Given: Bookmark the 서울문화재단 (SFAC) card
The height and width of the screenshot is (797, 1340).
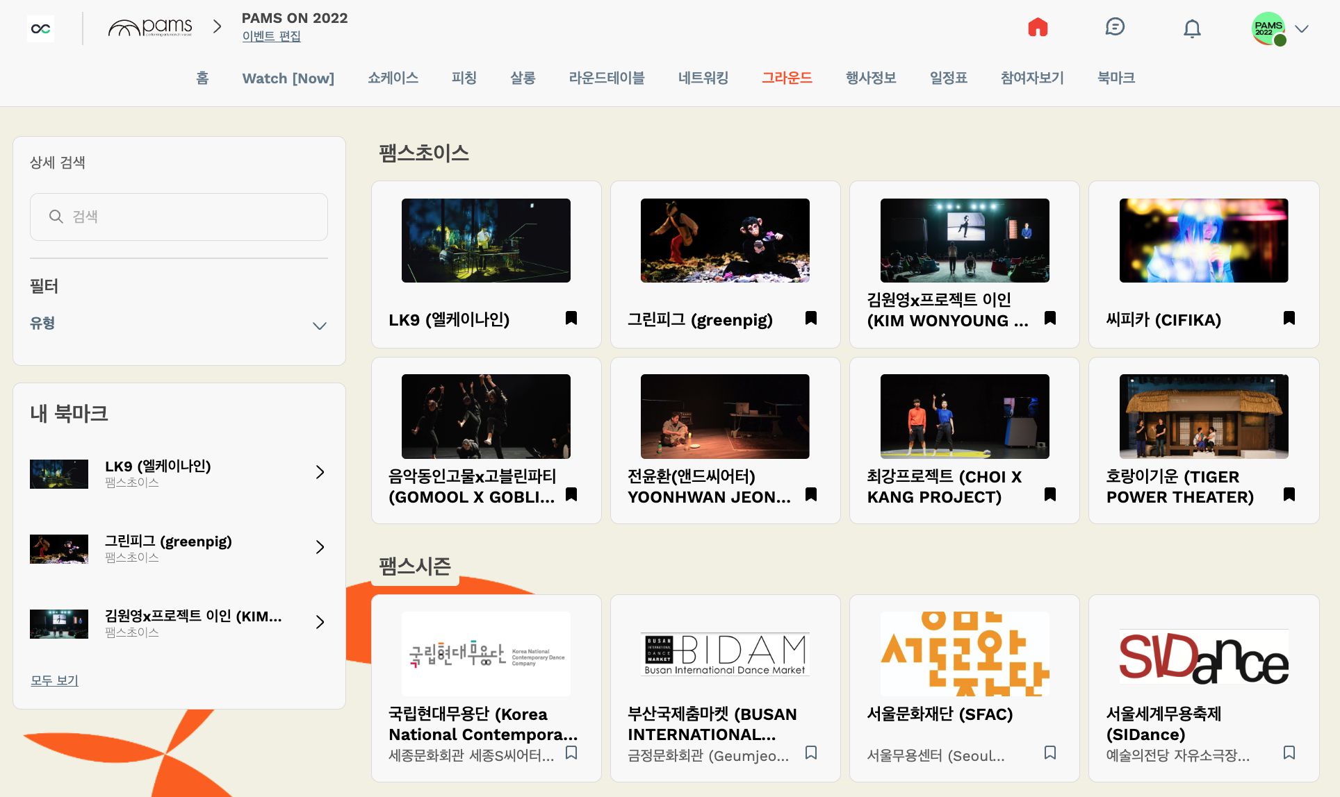Looking at the screenshot, I should 1050,753.
